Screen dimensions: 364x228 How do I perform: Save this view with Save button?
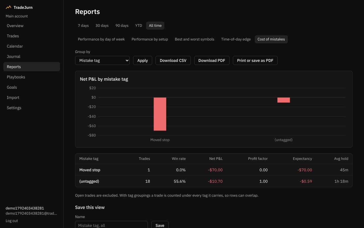pyautogui.click(x=160, y=225)
